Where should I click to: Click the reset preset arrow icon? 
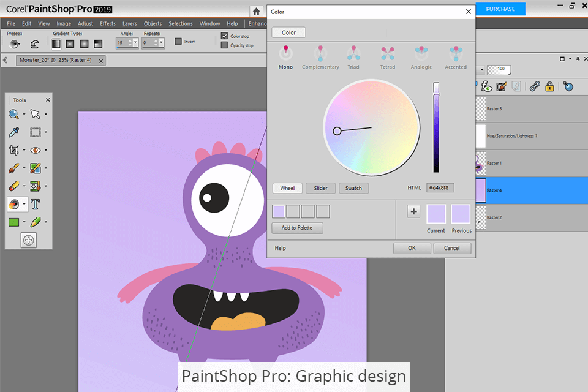pyautogui.click(x=34, y=44)
